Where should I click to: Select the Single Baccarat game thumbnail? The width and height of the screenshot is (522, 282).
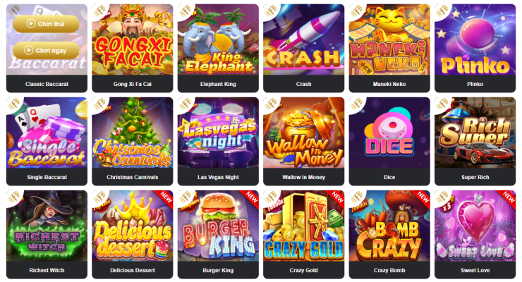[47, 133]
